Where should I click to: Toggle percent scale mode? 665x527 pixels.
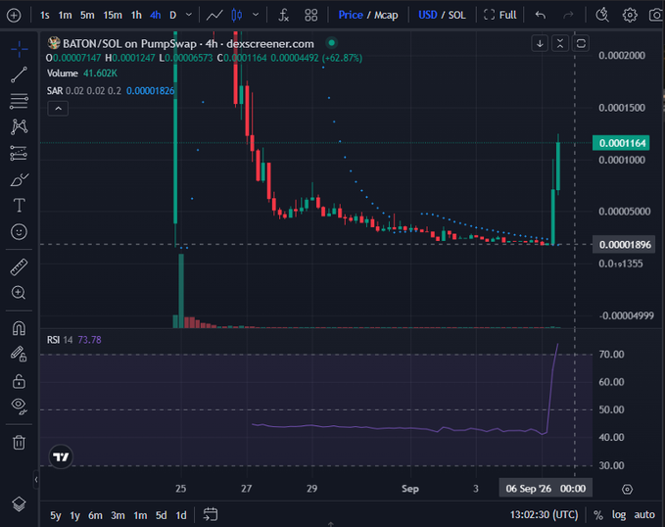click(598, 515)
